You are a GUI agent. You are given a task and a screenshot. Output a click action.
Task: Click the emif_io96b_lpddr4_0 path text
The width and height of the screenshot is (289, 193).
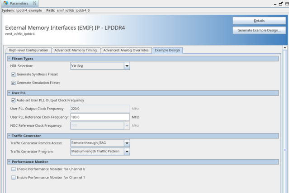click(x=73, y=10)
